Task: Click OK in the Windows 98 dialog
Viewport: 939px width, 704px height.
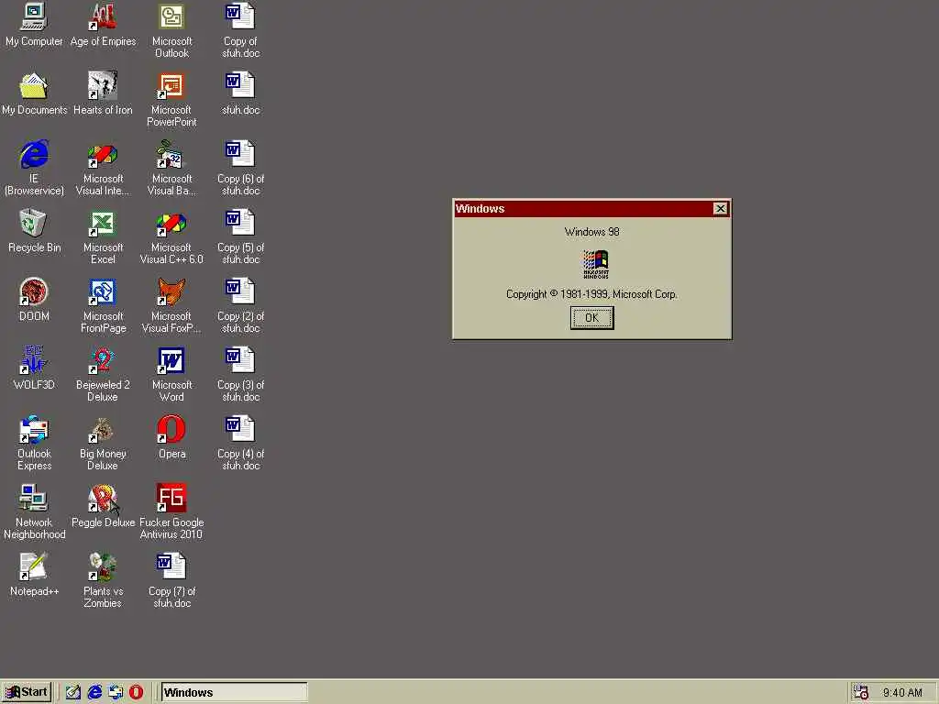Action: pyautogui.click(x=591, y=318)
